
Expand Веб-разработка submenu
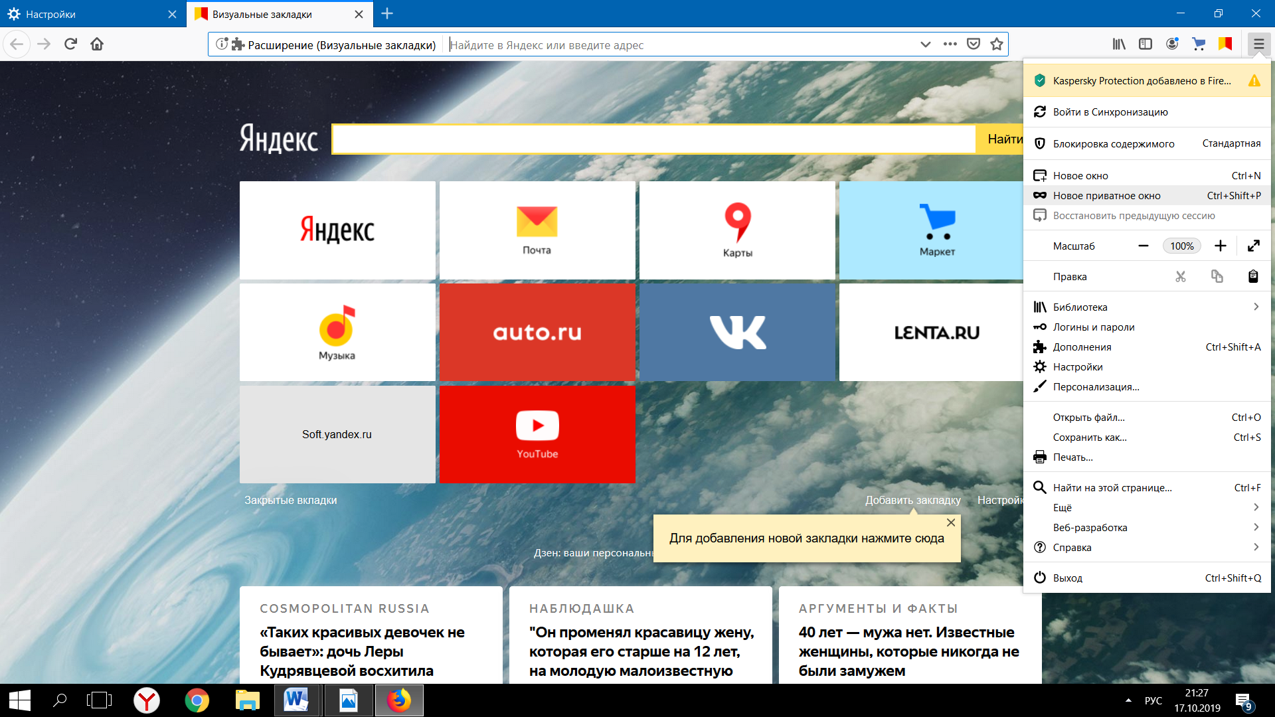pyautogui.click(x=1147, y=528)
